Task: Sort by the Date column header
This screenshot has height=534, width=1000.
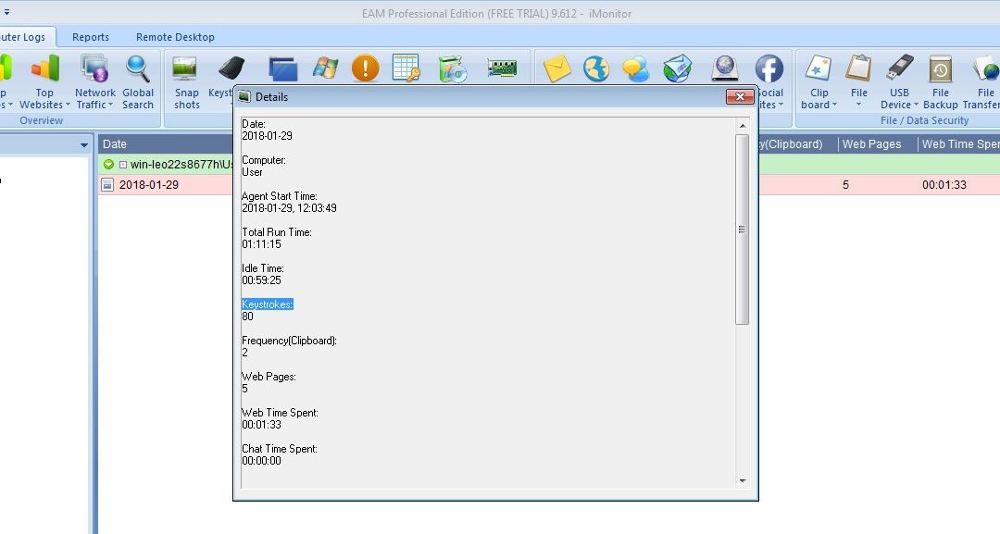Action: (x=165, y=144)
